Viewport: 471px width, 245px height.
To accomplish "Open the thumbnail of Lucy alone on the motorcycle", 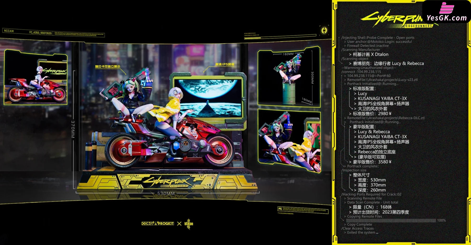I will (36, 77).
